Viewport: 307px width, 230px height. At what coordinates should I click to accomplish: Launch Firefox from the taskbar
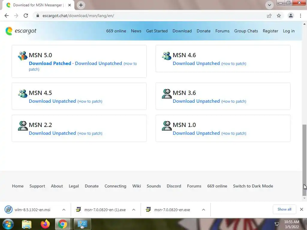[45, 224]
